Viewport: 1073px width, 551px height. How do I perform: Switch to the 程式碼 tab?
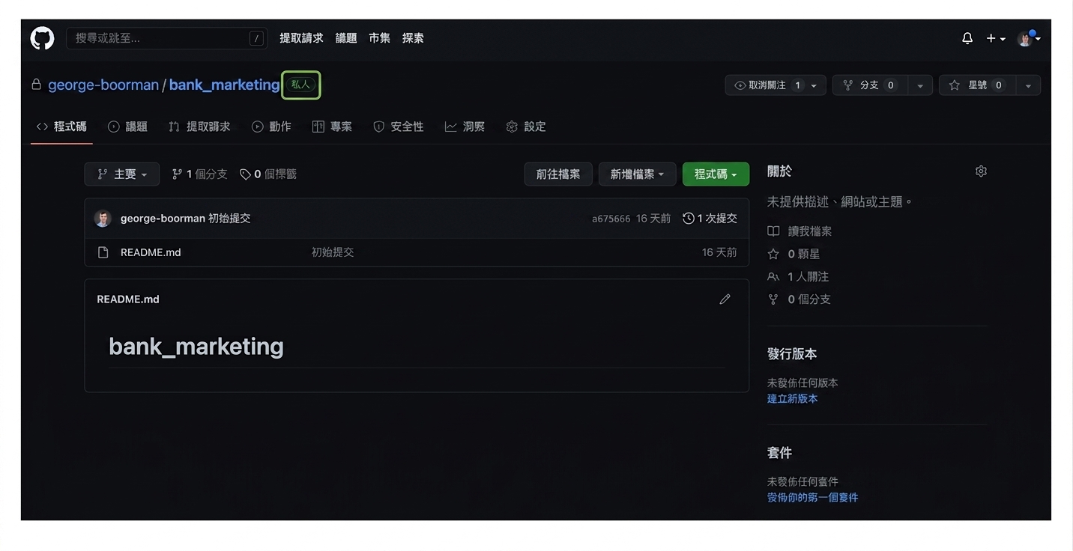point(61,127)
